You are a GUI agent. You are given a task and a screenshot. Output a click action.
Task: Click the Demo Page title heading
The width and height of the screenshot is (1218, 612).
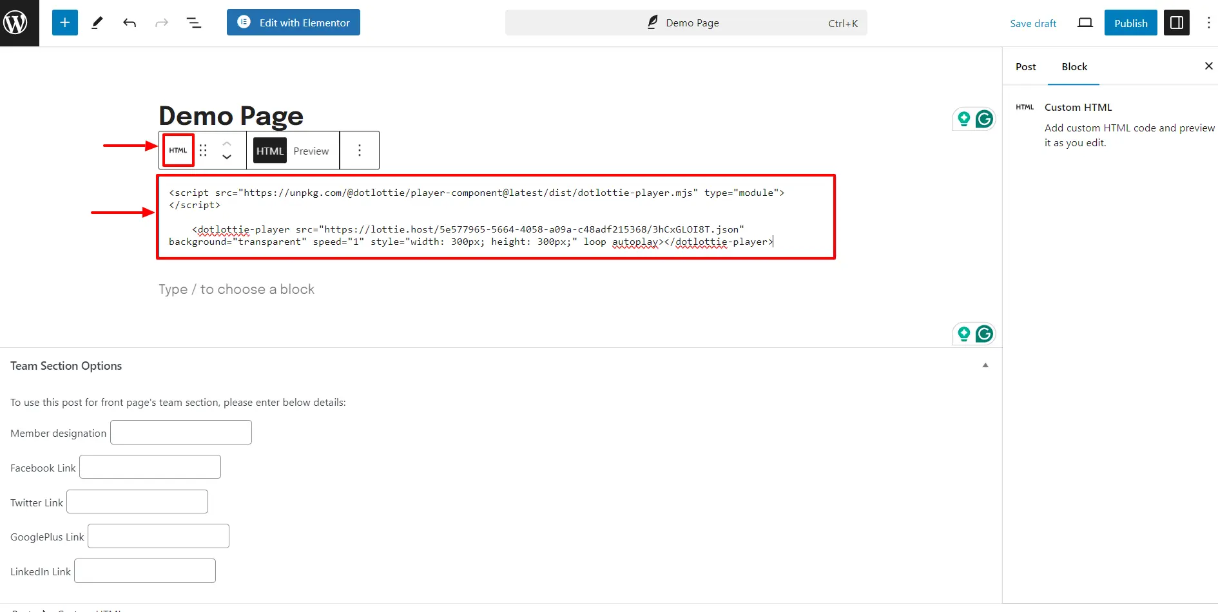(x=231, y=116)
